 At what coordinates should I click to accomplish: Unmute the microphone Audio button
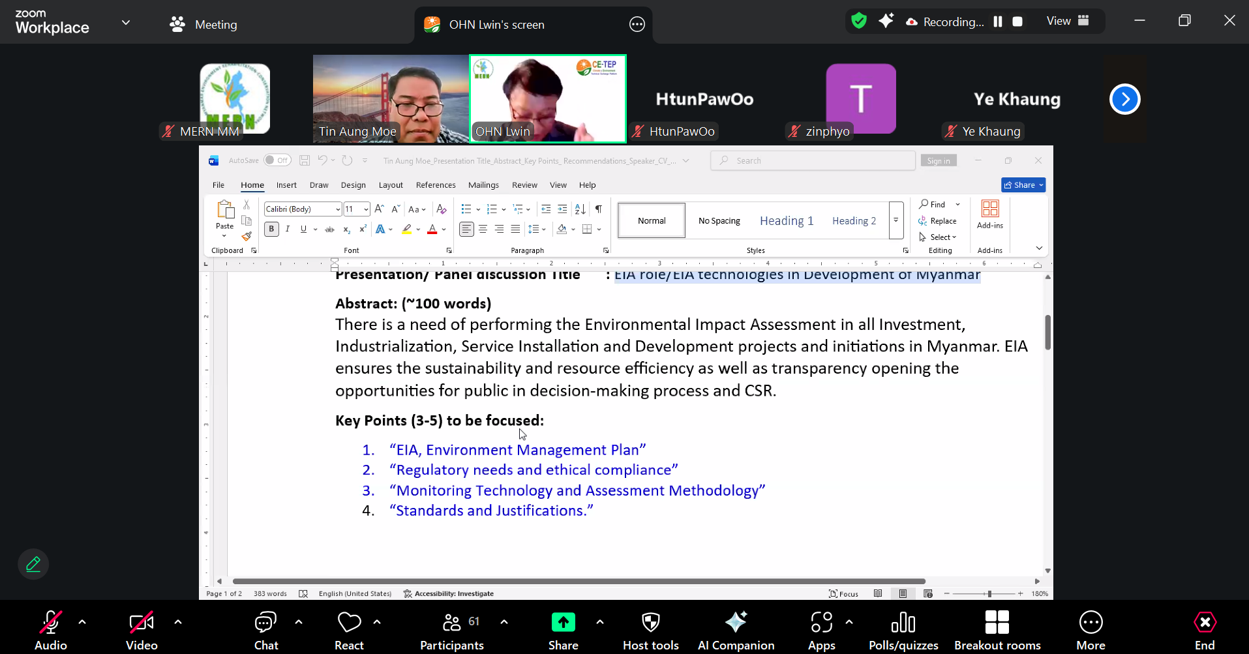point(51,630)
